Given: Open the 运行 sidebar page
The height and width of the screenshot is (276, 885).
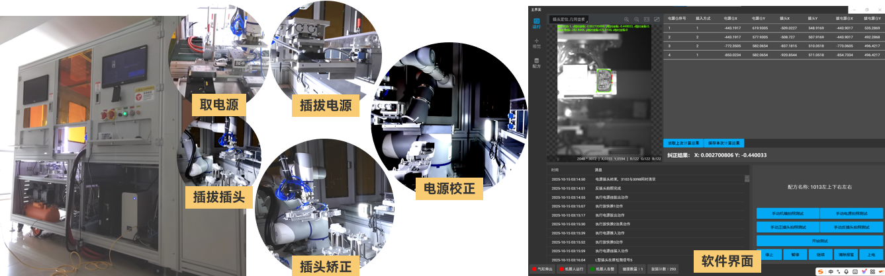Looking at the screenshot, I should tap(537, 23).
